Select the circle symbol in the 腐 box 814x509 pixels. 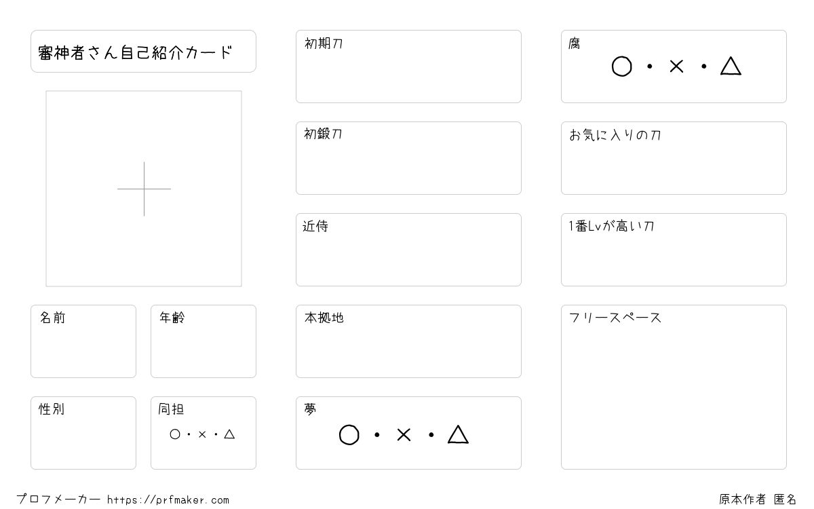click(622, 67)
